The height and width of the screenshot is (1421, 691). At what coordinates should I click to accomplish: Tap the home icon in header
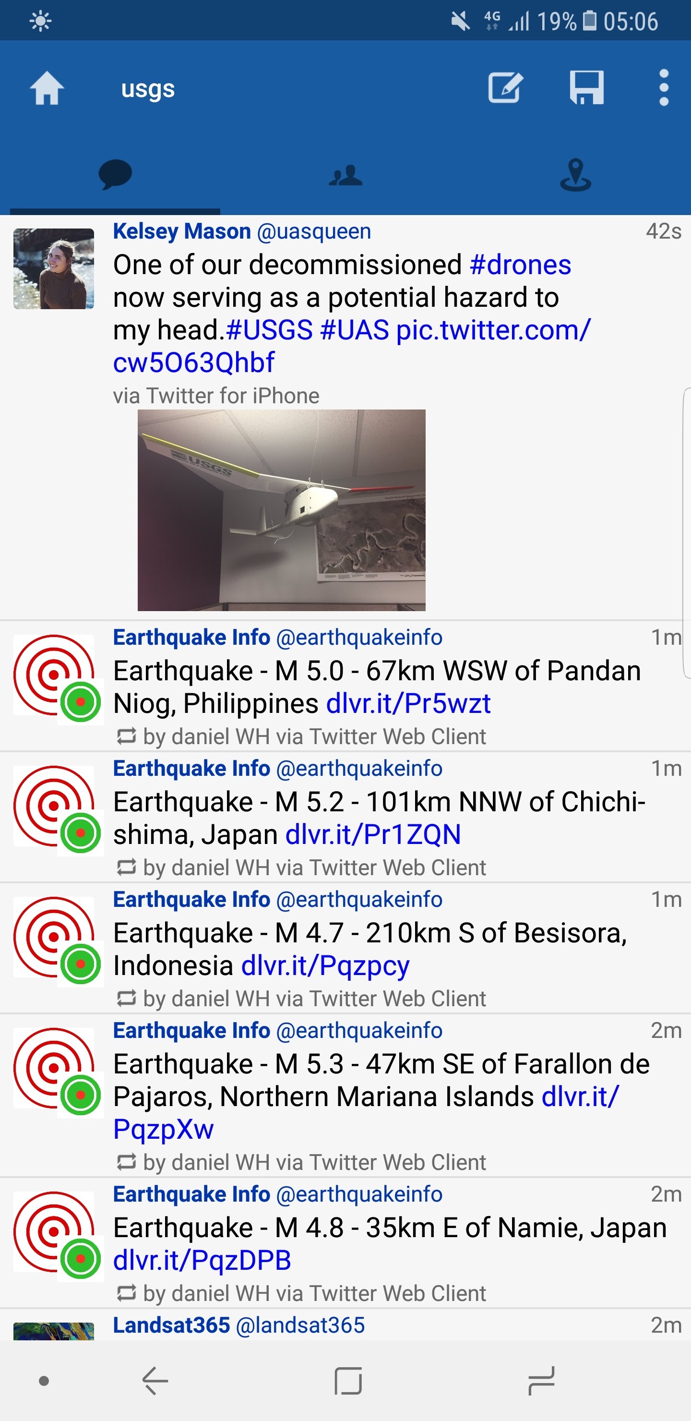[47, 88]
